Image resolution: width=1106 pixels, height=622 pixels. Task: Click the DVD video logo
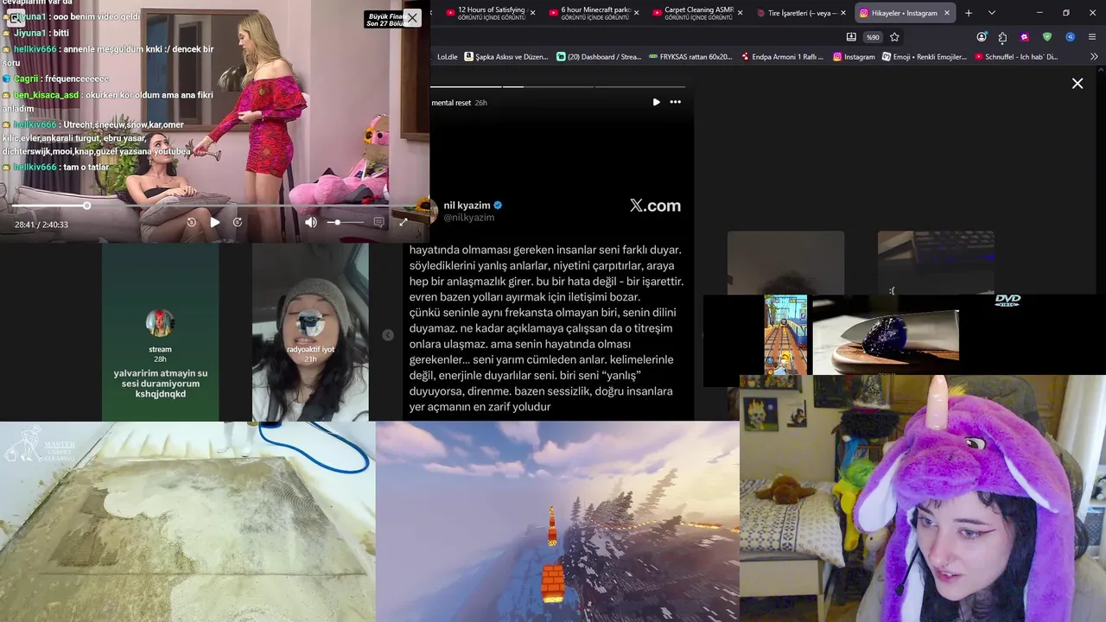pyautogui.click(x=1007, y=301)
